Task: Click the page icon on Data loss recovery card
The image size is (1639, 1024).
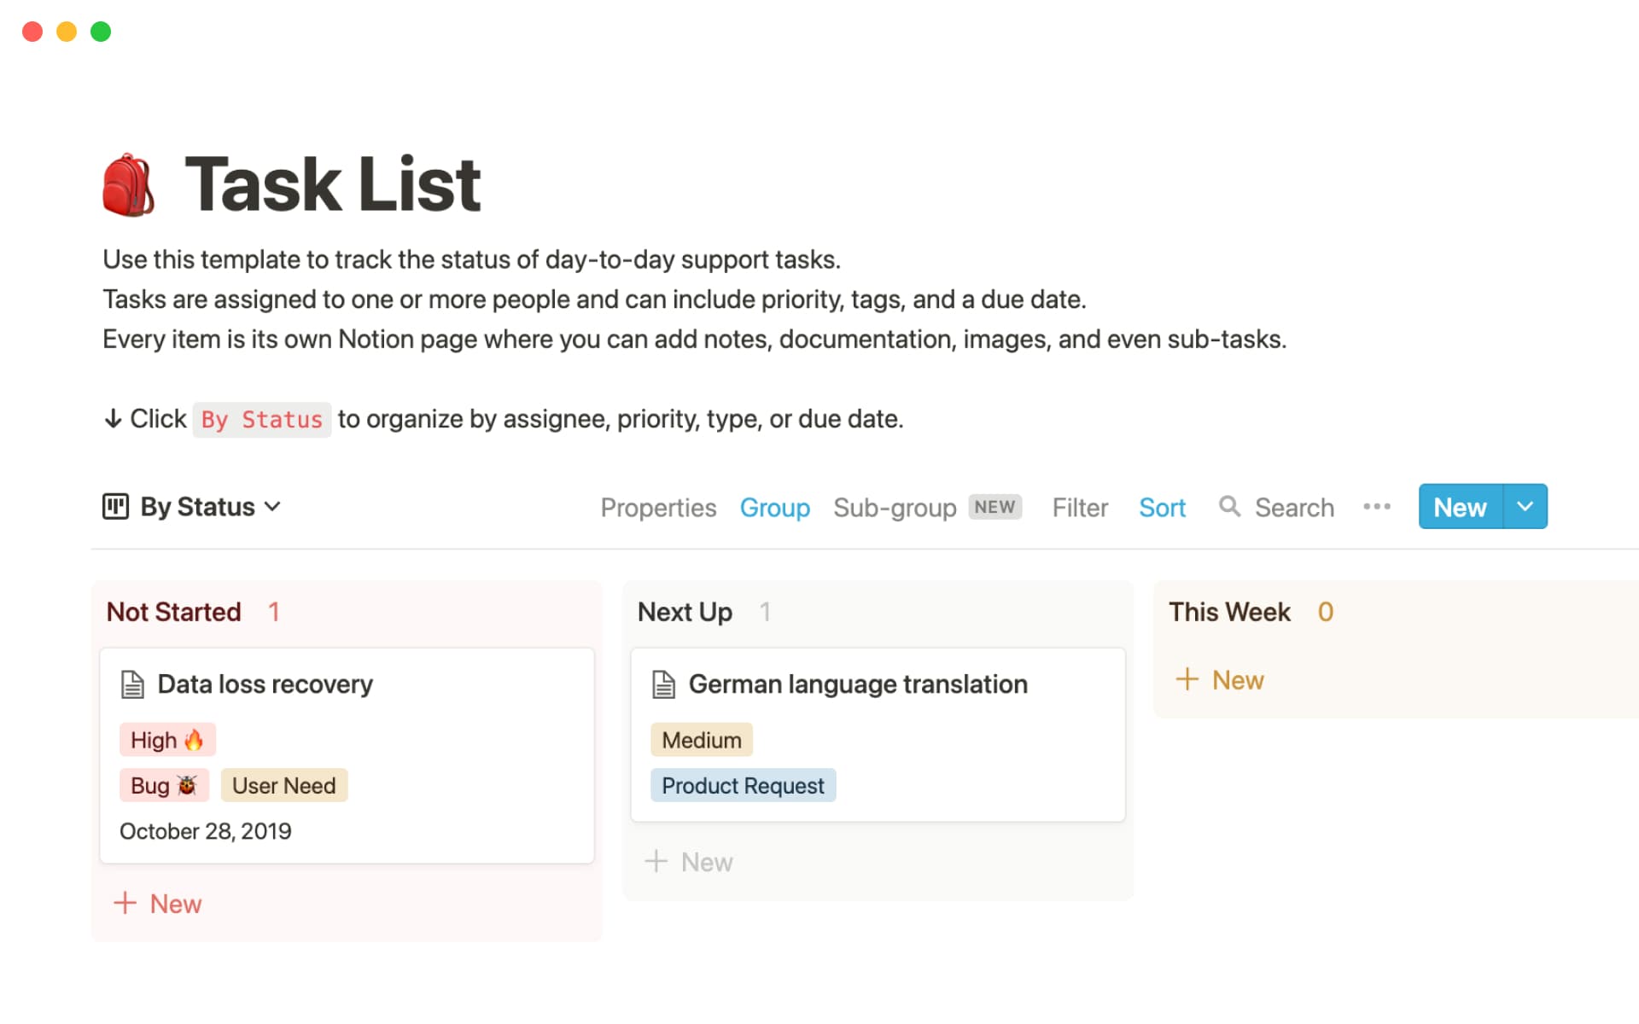Action: pyautogui.click(x=132, y=683)
